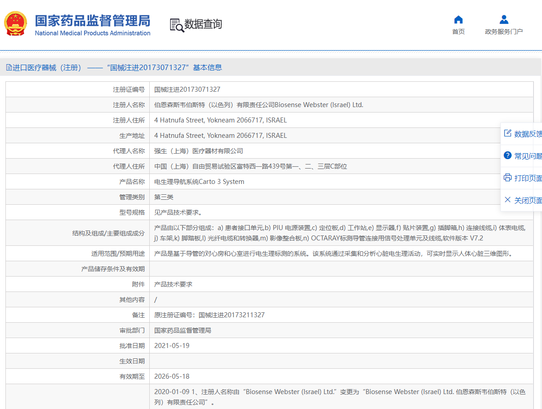Click the 产品技术要求 attachment value
Screen dimensions: 542x409
[173, 284]
